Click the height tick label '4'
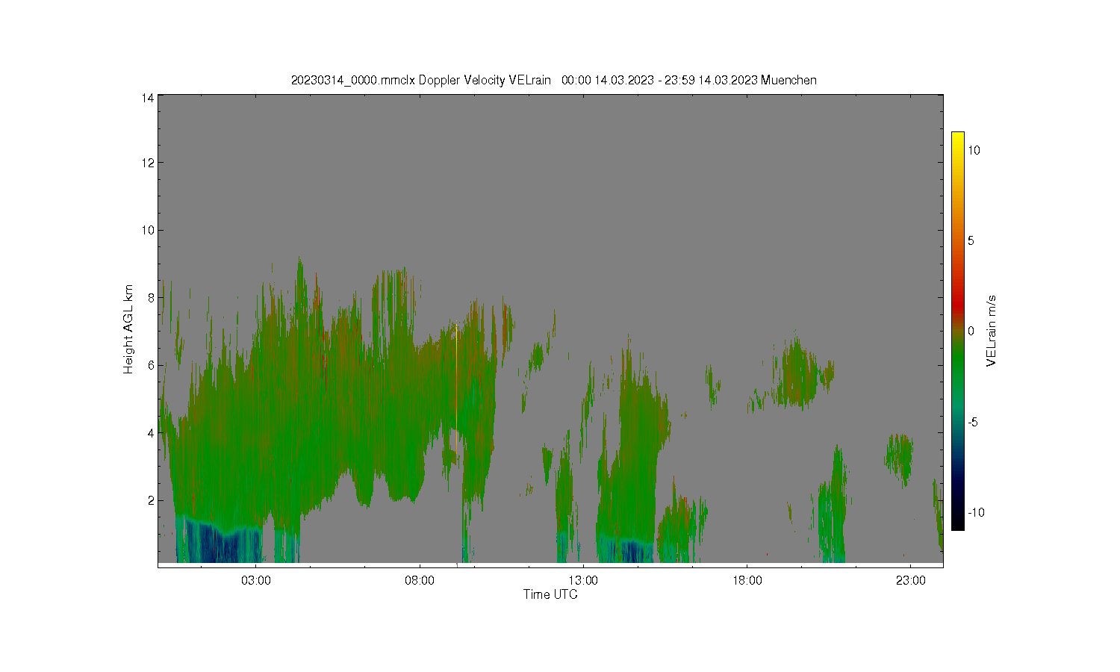The image size is (1120, 672). [151, 433]
